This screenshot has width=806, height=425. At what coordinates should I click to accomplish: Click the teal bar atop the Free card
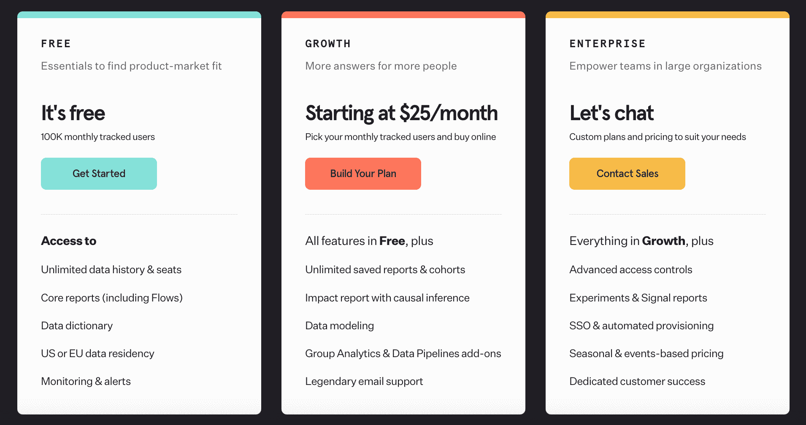[x=139, y=15]
